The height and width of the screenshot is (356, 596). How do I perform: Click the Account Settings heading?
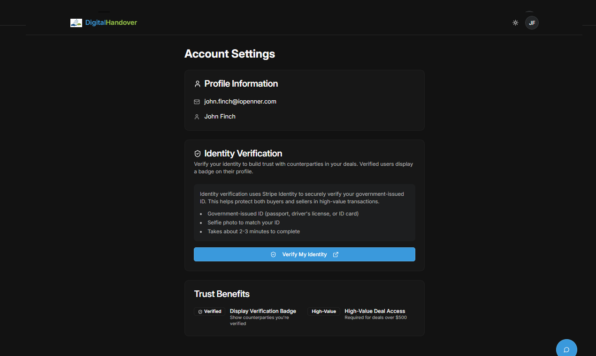tap(230, 54)
